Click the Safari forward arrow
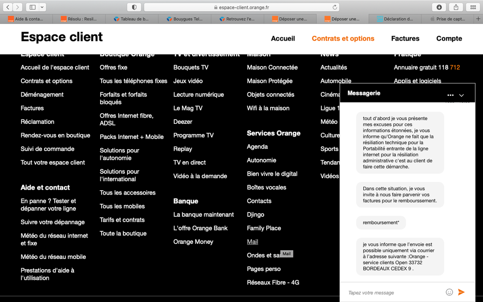Viewport: 483px width, 302px height. pos(17,7)
